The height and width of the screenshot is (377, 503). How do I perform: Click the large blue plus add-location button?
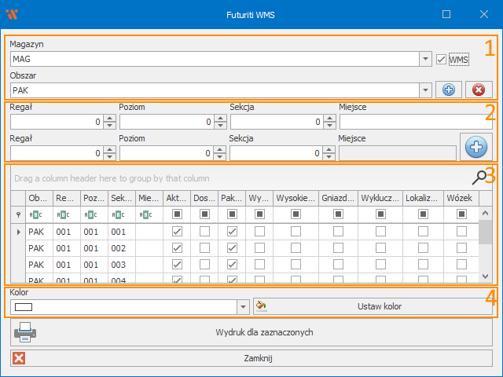coord(476,146)
